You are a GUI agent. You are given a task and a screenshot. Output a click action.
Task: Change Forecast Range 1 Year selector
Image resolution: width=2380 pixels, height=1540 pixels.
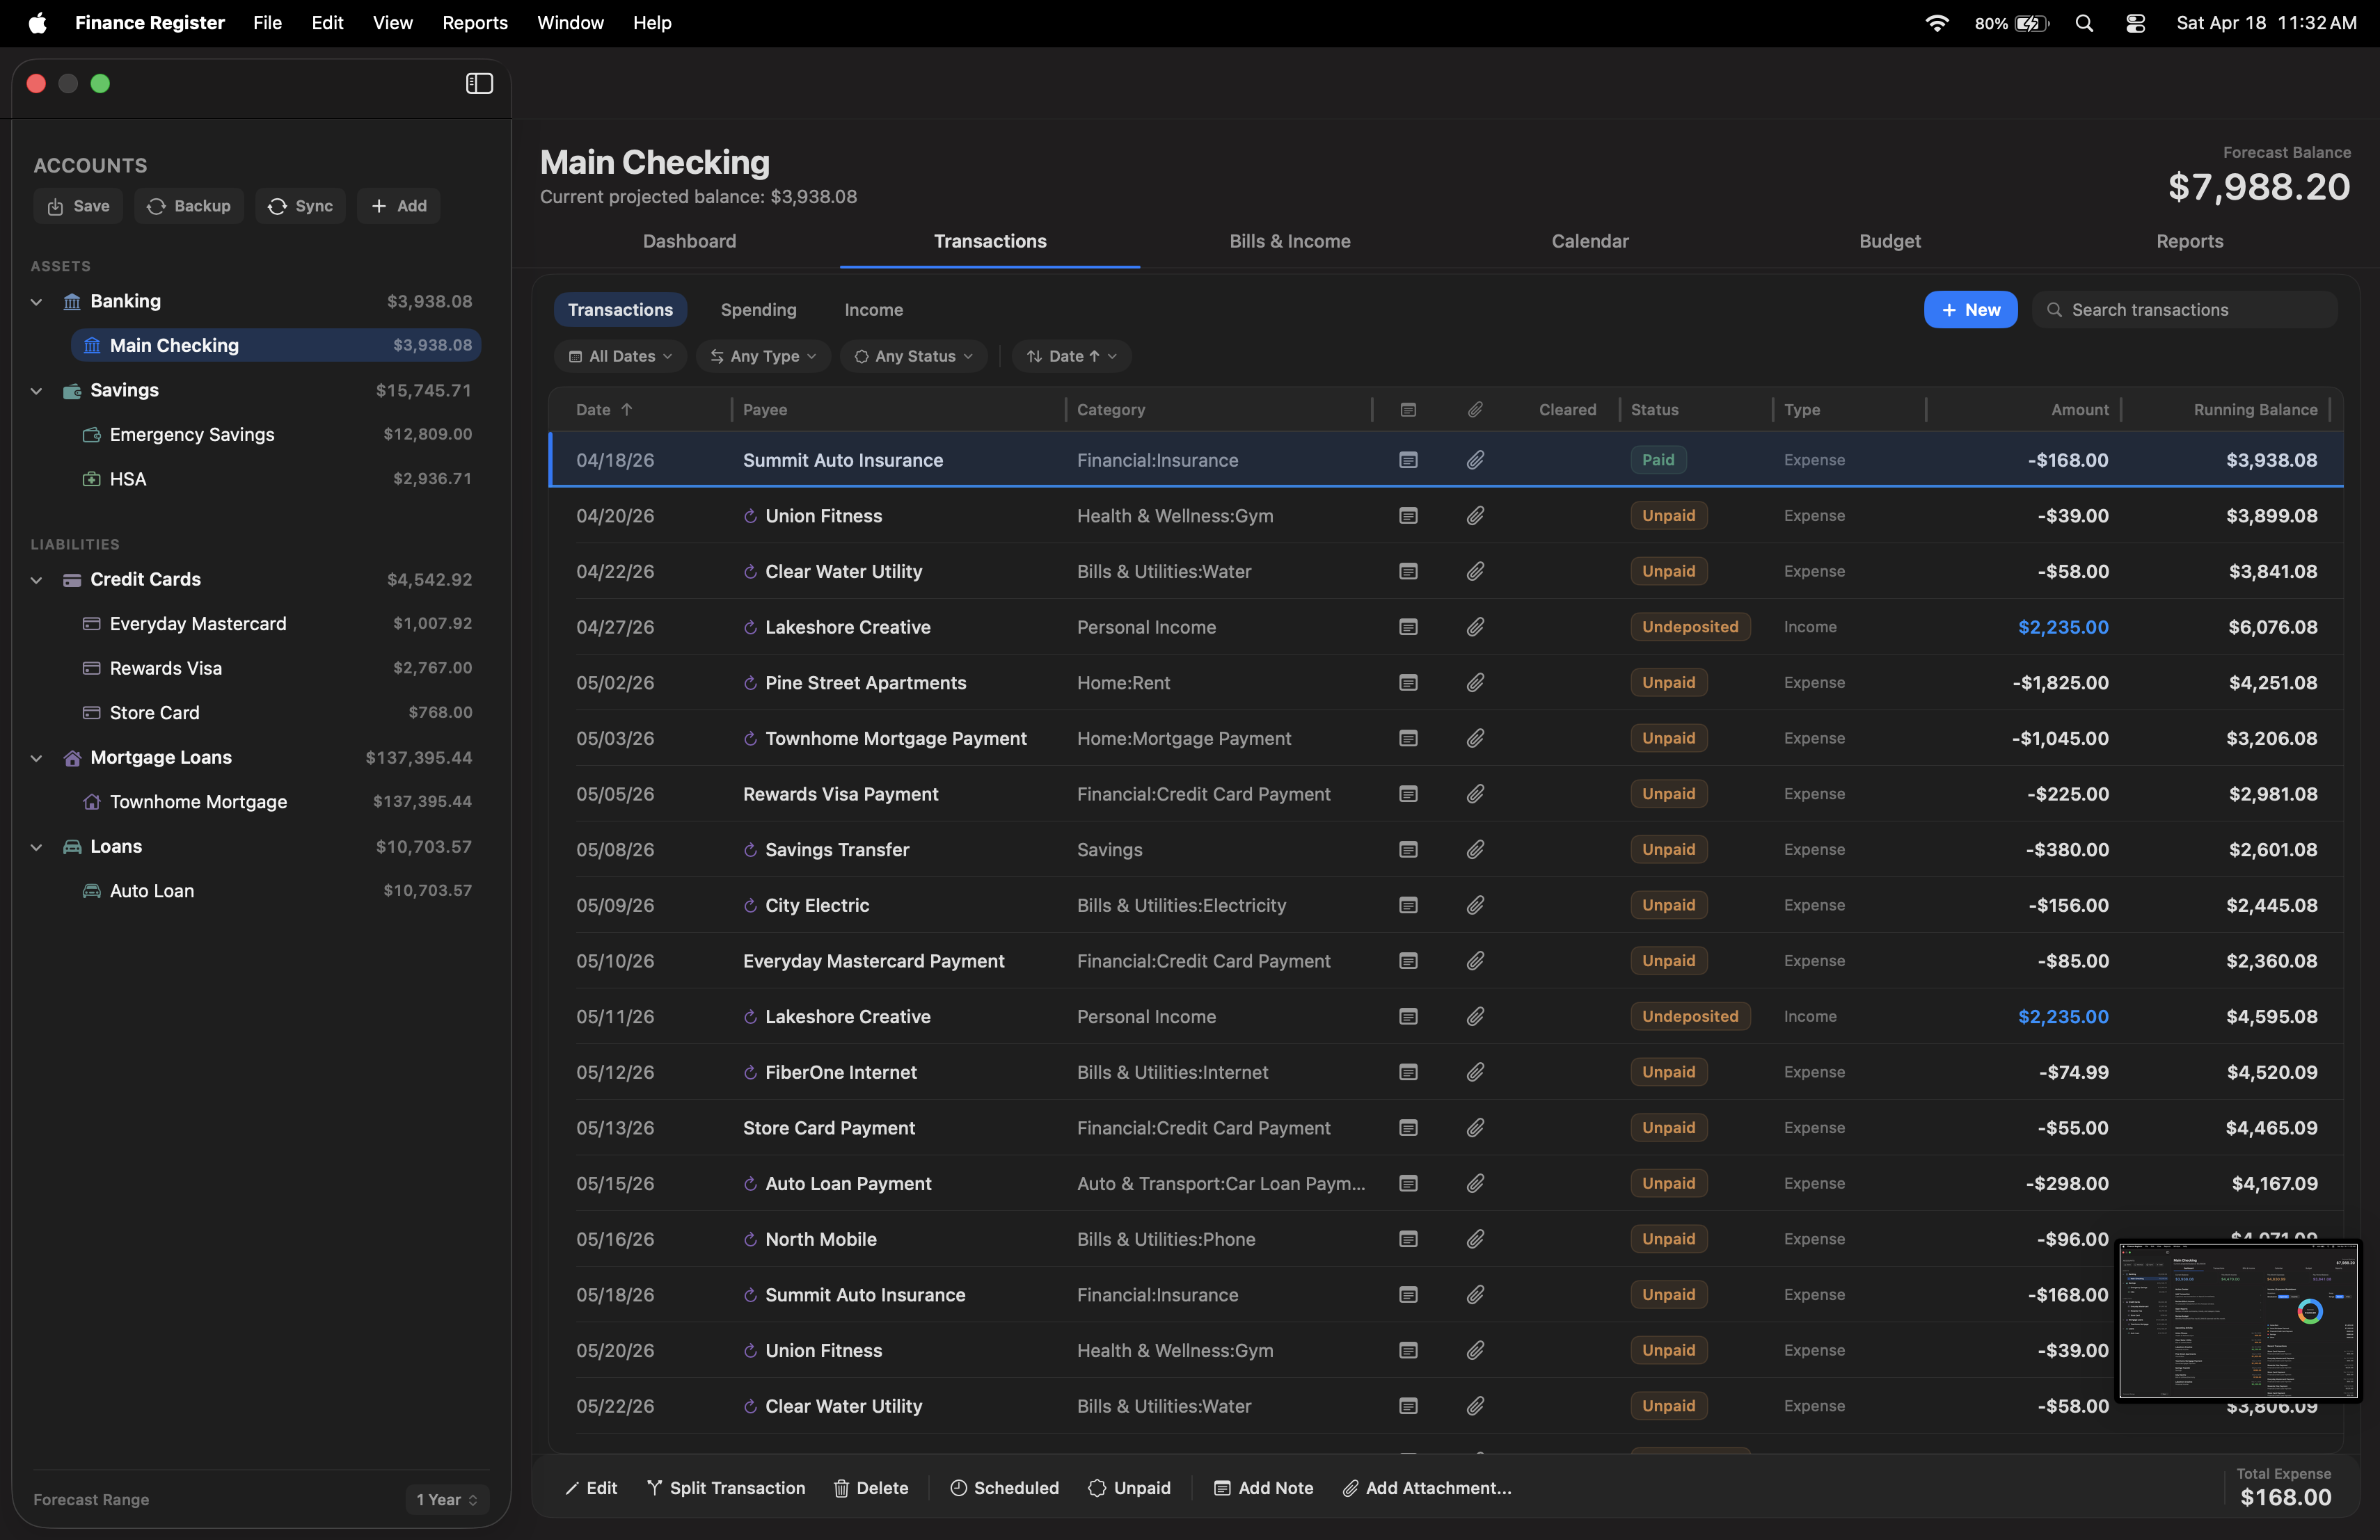point(447,1500)
